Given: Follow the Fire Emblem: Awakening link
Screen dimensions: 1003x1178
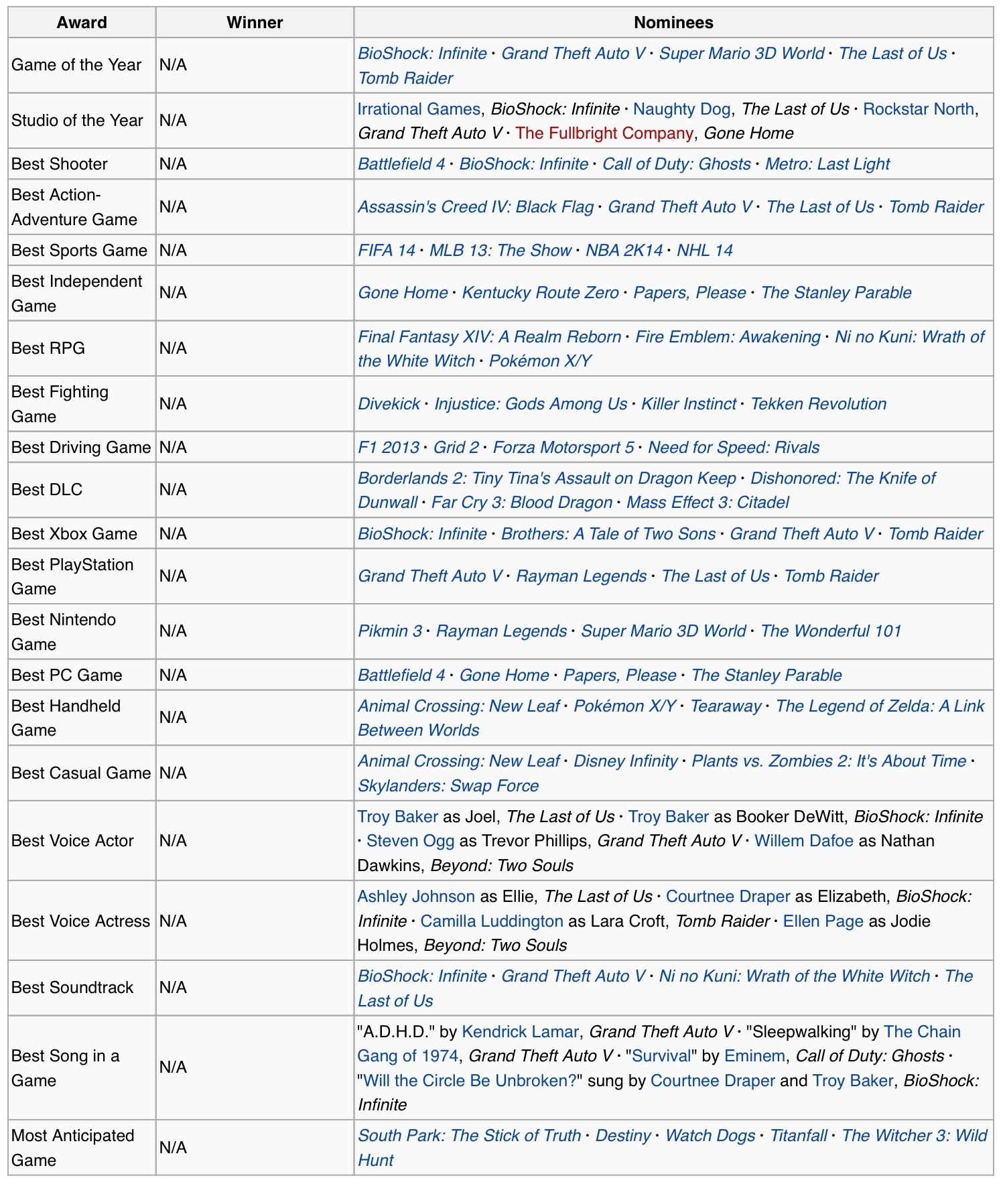Looking at the screenshot, I should 728,337.
